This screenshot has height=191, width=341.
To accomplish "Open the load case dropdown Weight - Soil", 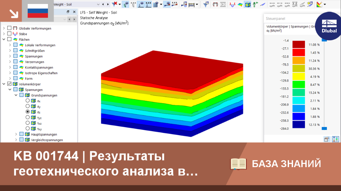I will [77, 4].
